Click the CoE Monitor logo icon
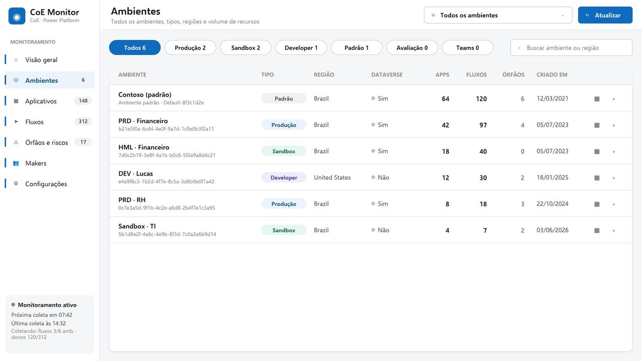The height and width of the screenshot is (361, 642). pos(17,16)
